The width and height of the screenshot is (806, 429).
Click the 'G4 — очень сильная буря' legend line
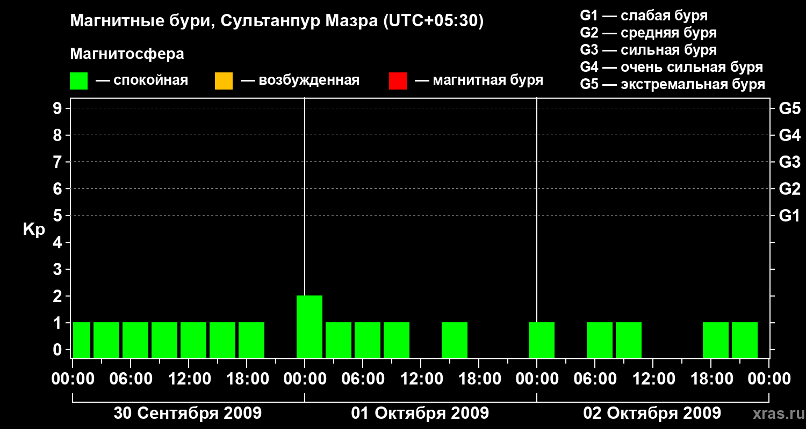672,67
